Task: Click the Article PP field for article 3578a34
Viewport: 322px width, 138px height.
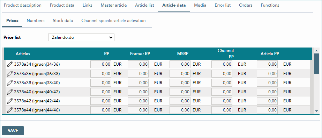Action: pyautogui.click(x=267, y=64)
